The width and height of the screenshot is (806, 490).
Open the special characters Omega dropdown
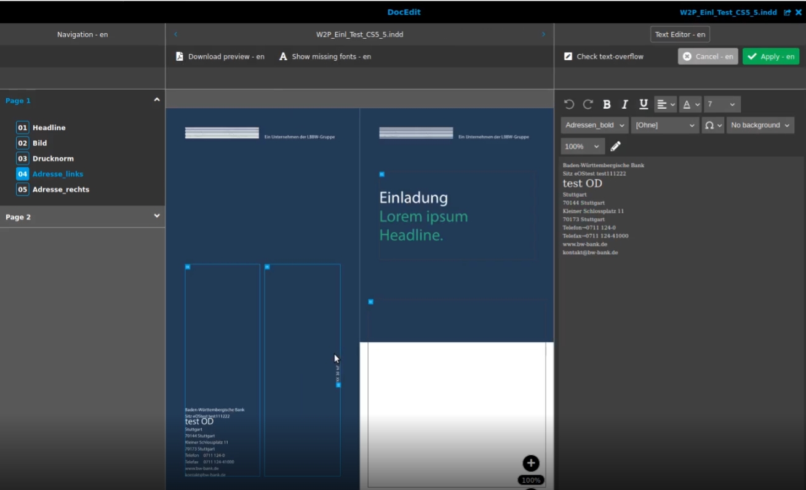[712, 125]
